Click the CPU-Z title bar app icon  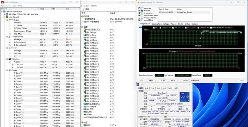tap(138, 84)
